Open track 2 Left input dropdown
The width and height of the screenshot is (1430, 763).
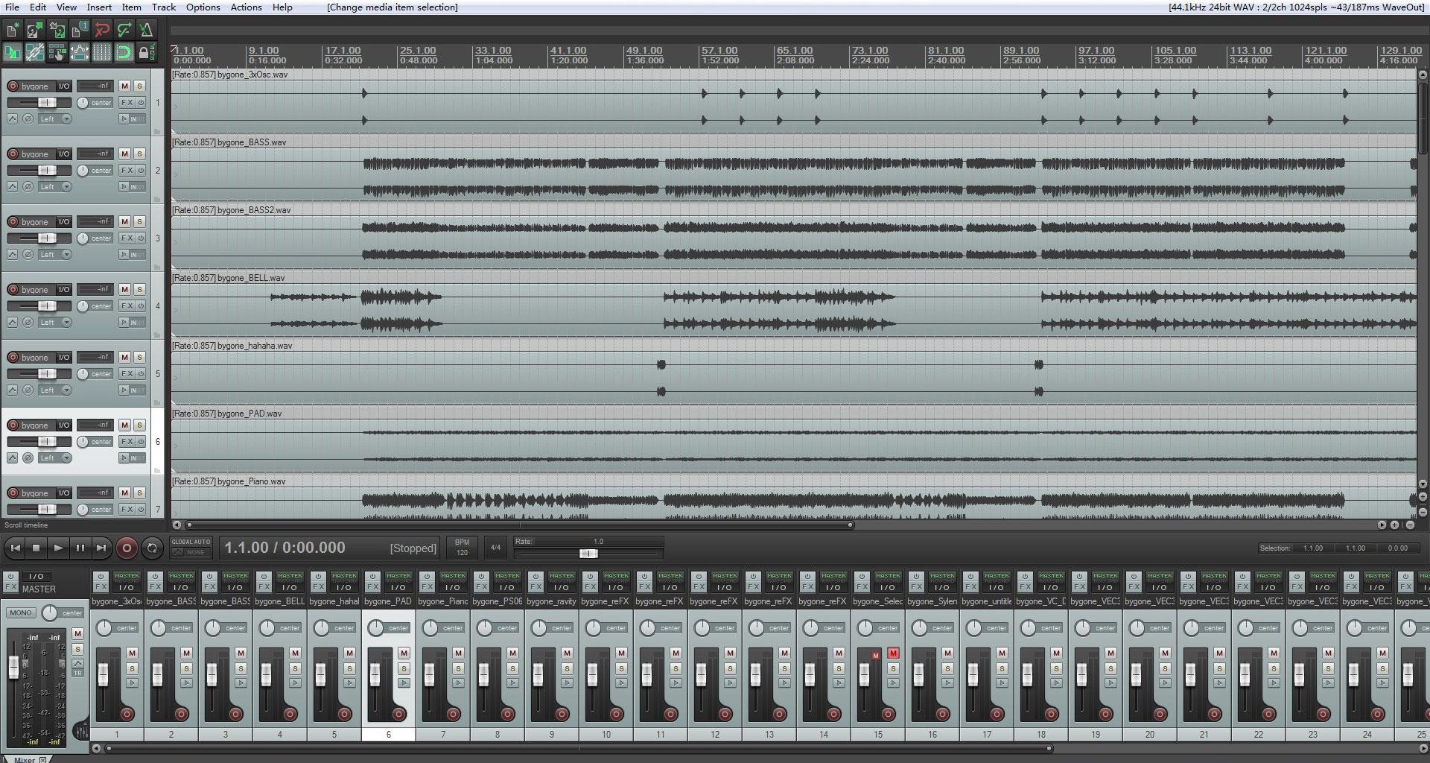(x=55, y=187)
